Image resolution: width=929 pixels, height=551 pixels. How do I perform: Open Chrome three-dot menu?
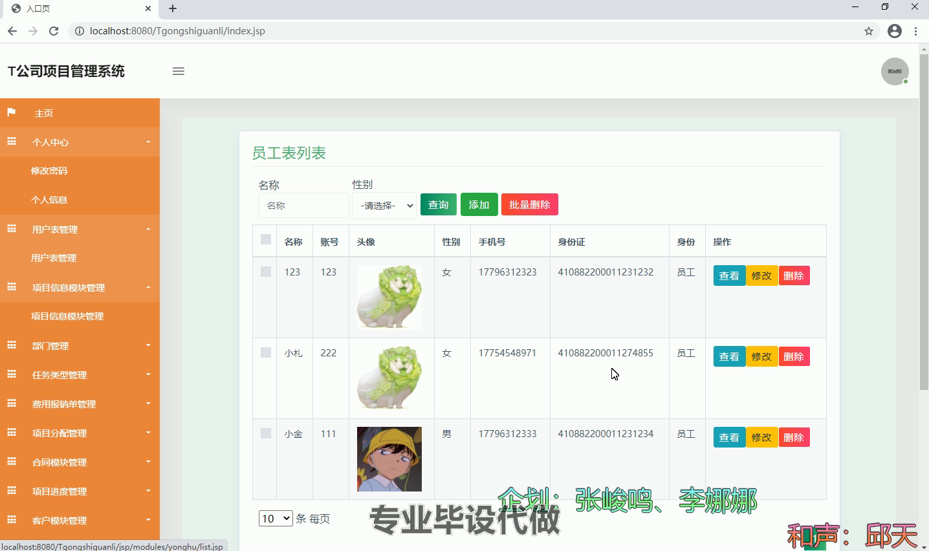point(915,31)
